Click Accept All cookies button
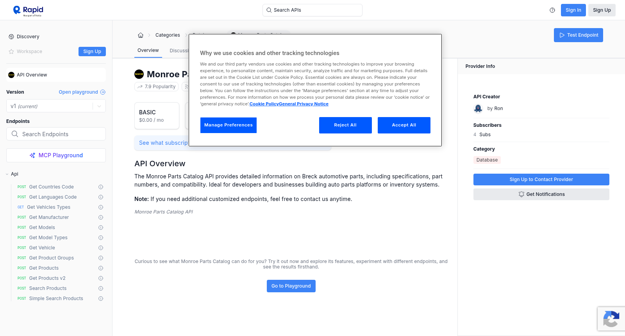Viewport: 625px width, 336px height. (404, 125)
